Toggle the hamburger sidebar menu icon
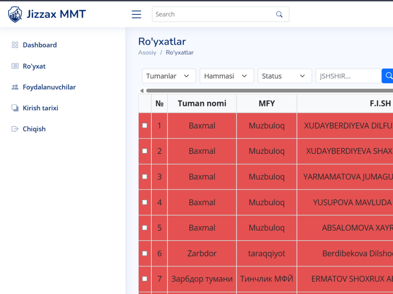393x294 pixels. click(136, 14)
